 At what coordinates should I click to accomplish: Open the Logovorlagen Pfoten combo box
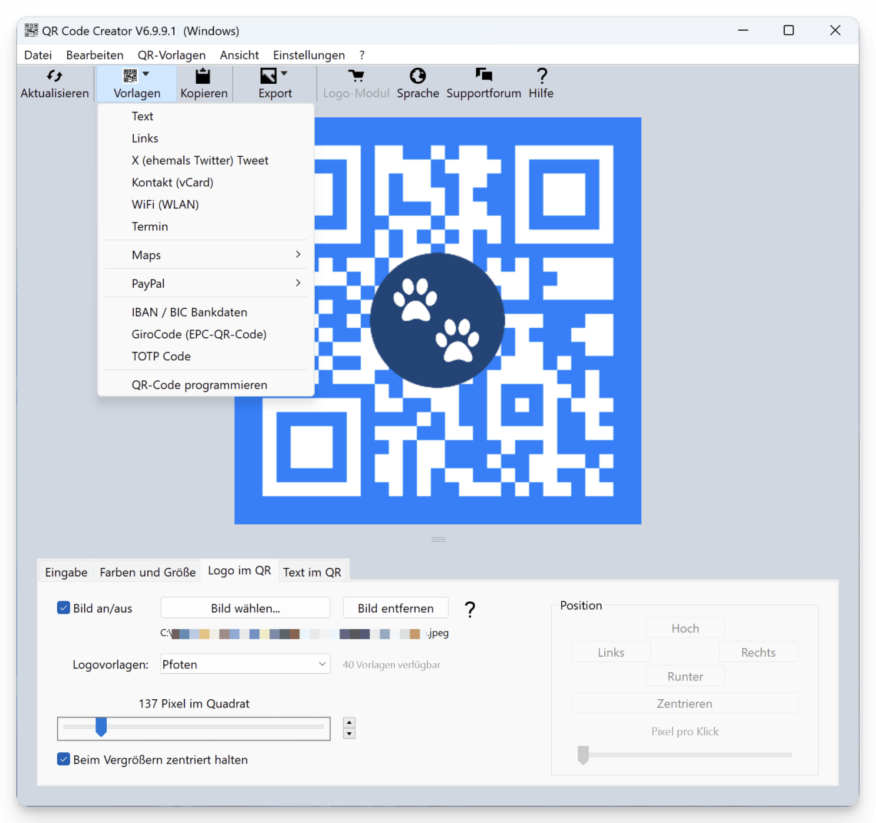pyautogui.click(x=245, y=664)
